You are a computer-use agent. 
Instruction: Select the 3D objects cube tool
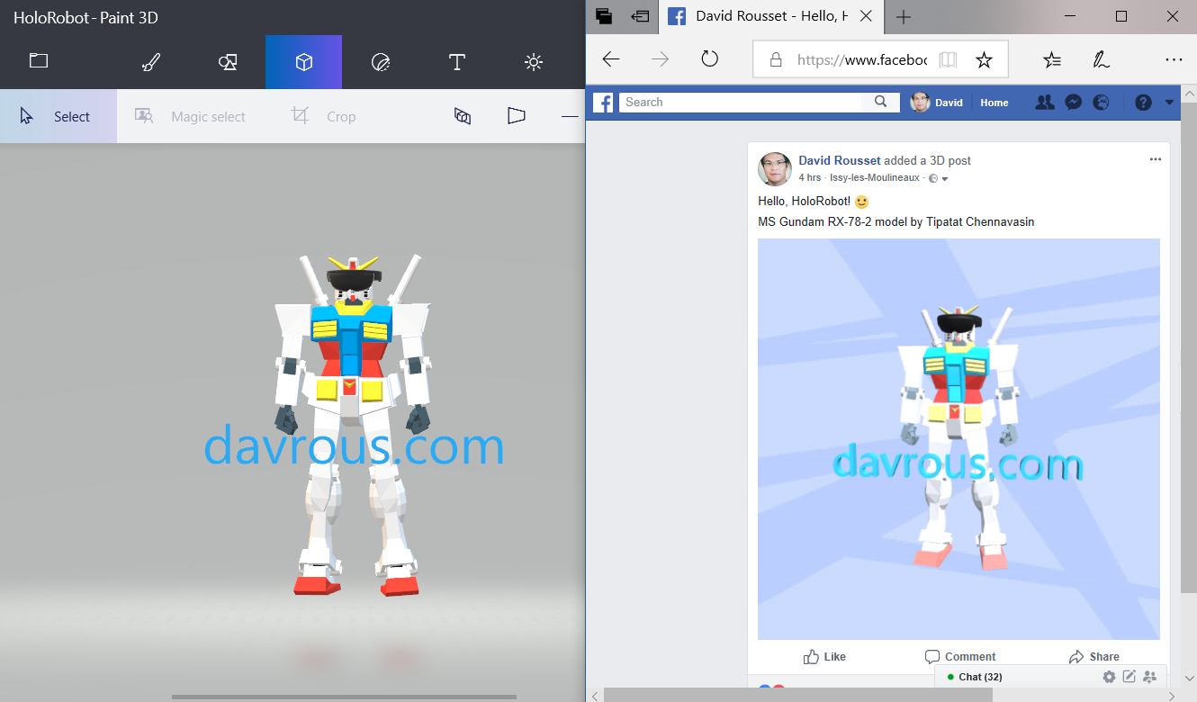coord(304,62)
